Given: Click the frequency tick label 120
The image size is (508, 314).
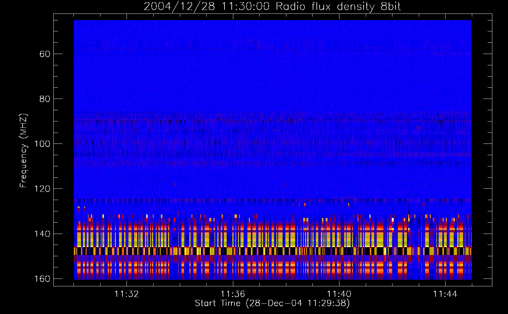Looking at the screenshot, I should [x=42, y=189].
